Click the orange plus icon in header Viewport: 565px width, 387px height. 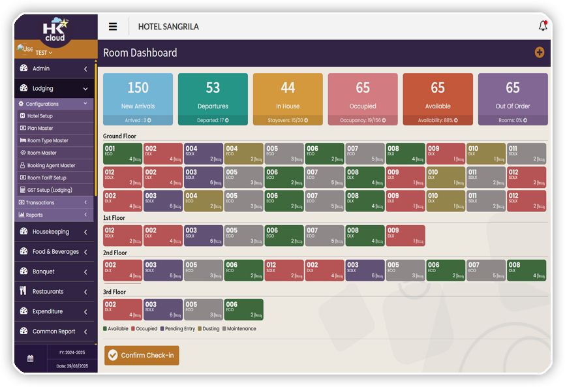[x=539, y=52]
